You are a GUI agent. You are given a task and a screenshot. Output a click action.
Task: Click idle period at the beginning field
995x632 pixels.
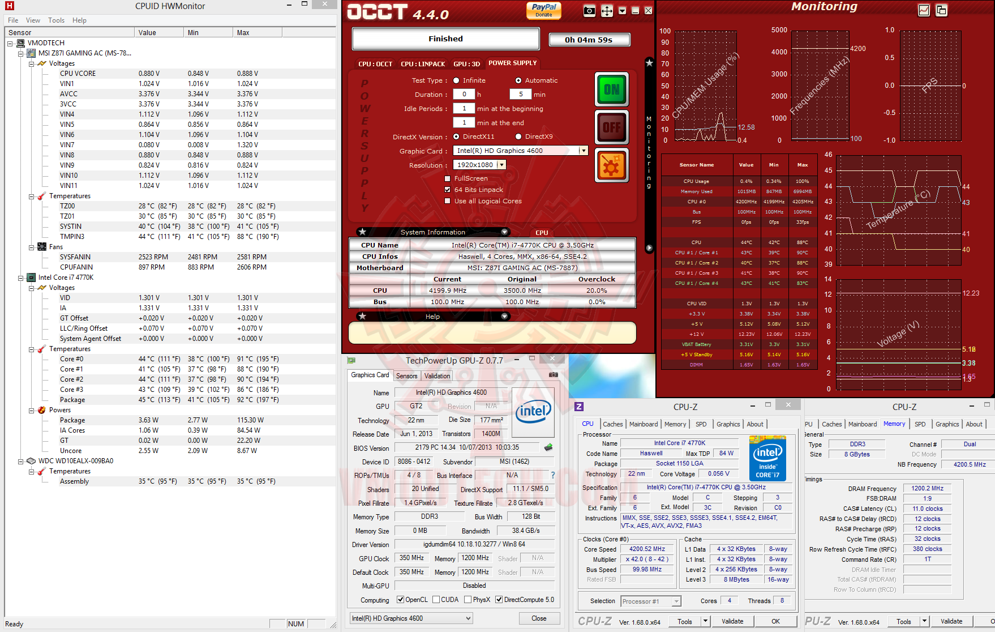point(464,109)
